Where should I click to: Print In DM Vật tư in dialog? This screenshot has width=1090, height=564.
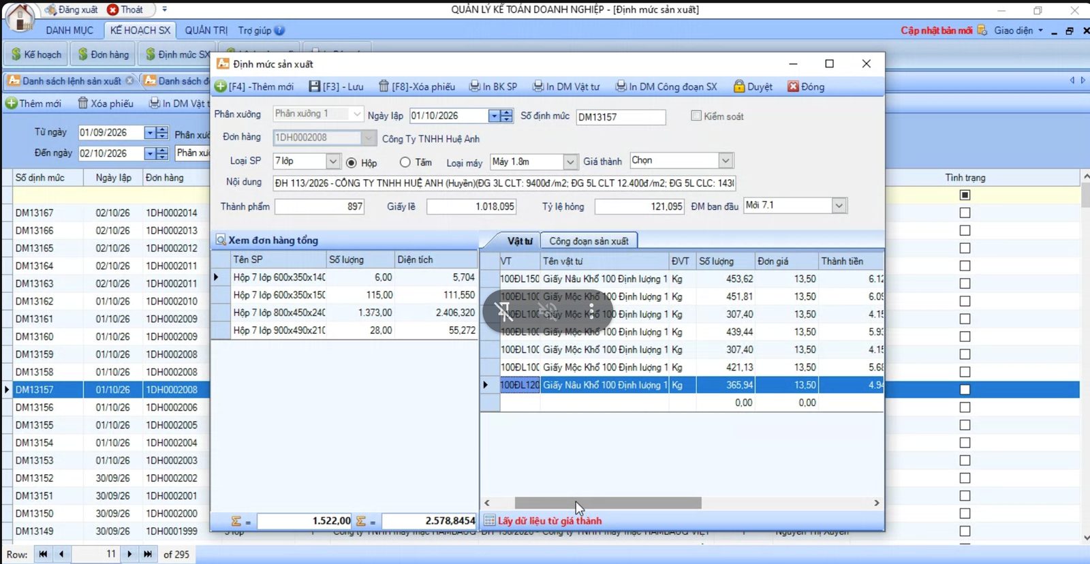click(x=566, y=87)
